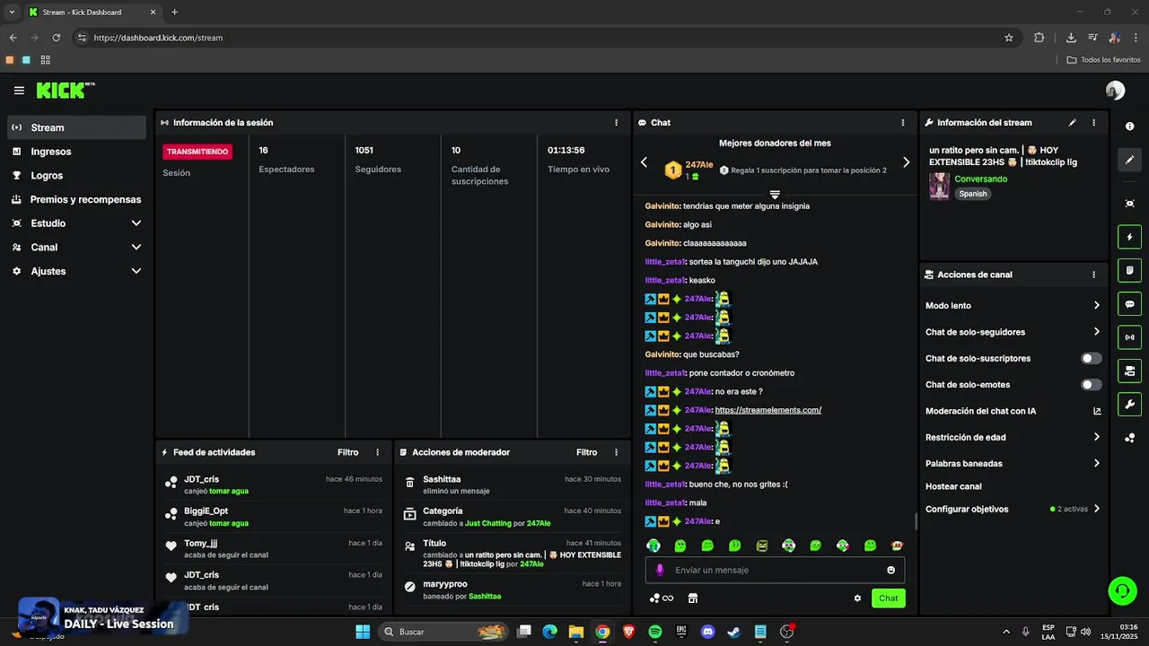Open Chat de solo-seguidores options

click(1013, 332)
